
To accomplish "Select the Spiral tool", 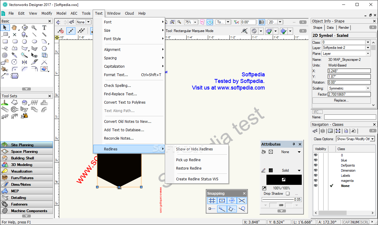I will tap(4, 55).
